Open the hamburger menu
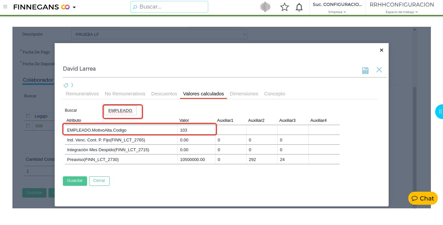 pos(5,7)
